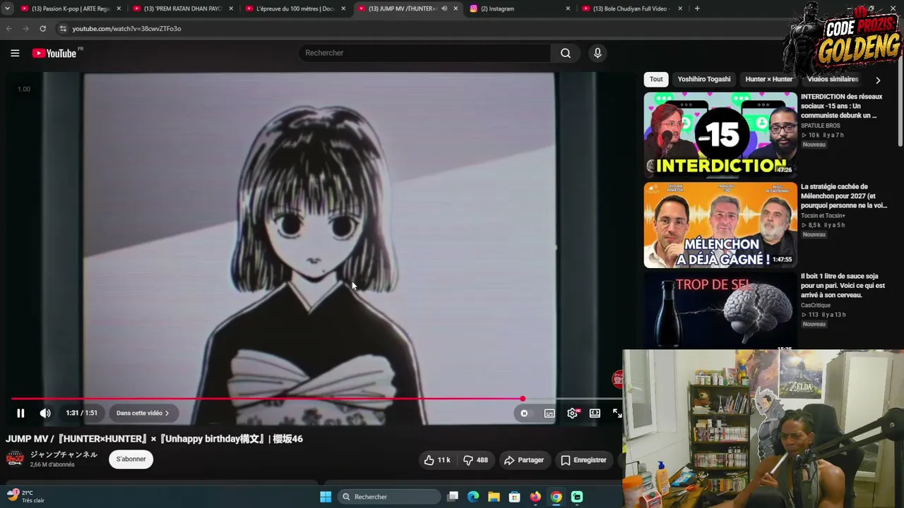Reload the page

[42, 28]
